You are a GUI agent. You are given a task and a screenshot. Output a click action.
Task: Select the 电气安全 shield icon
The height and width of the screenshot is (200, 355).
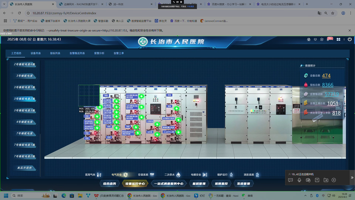click(x=126, y=175)
